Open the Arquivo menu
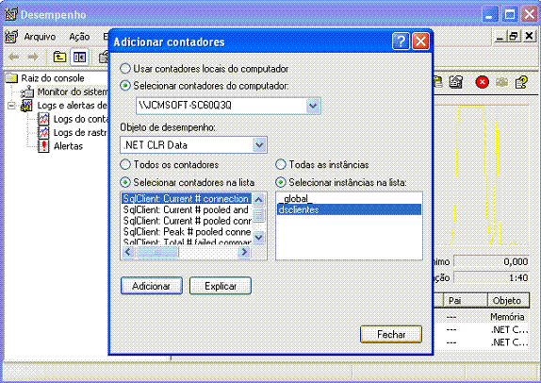Image resolution: width=541 pixels, height=383 pixels. 40,36
